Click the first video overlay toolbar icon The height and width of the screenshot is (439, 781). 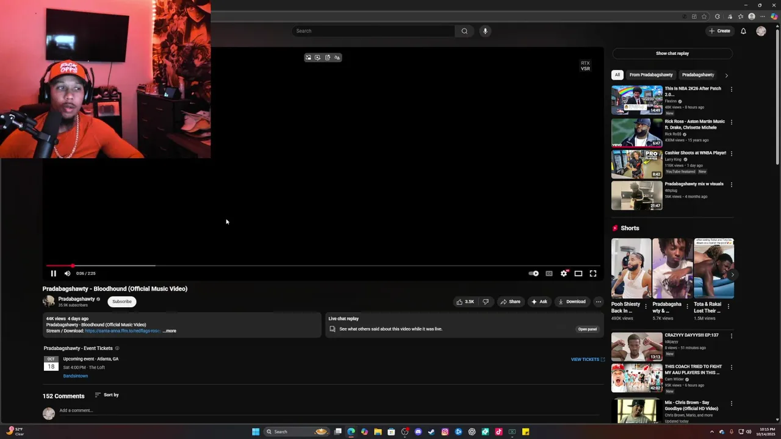pyautogui.click(x=308, y=58)
